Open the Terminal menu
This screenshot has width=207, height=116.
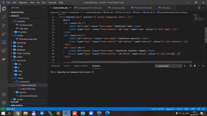pos(52,3)
